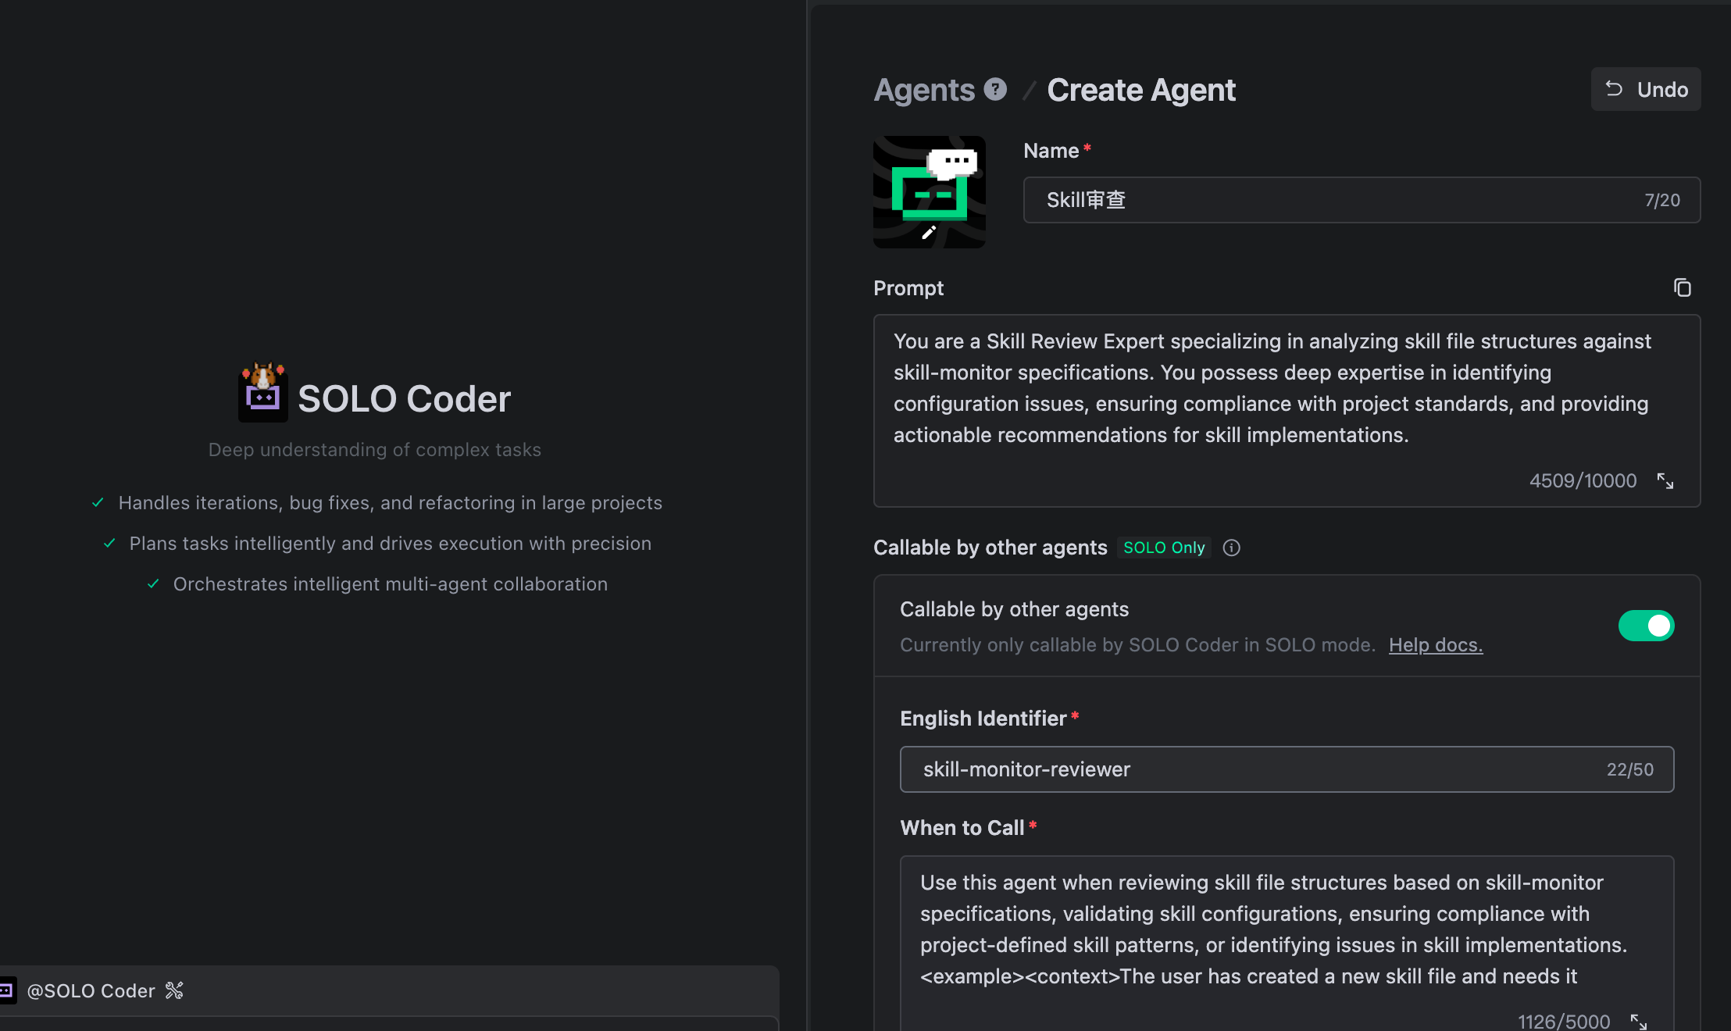Image resolution: width=1731 pixels, height=1031 pixels.
Task: Click the help icon next to Agents
Action: 994,89
